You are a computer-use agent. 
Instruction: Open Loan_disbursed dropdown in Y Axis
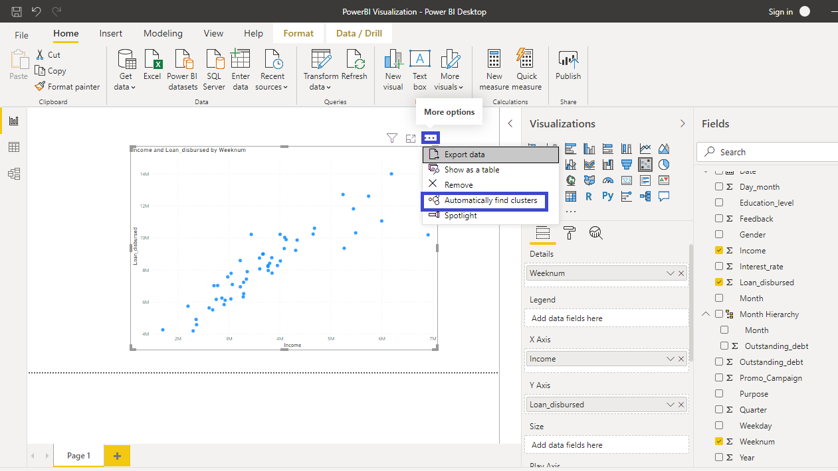[x=671, y=405]
